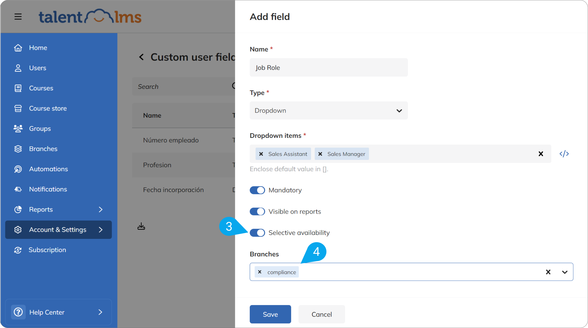Click the Mandatory label text
Screen dimensions: 588x328
[285, 190]
